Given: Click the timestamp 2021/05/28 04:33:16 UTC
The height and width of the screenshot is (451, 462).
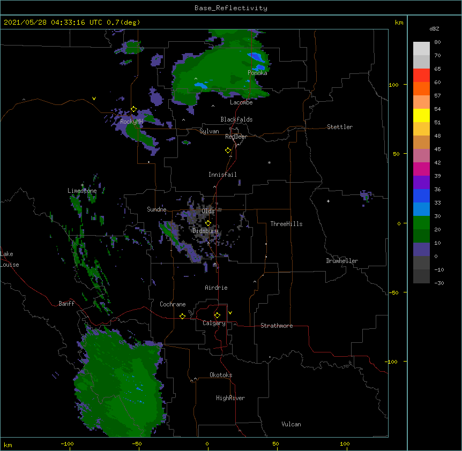Looking at the screenshot, I should click(53, 22).
